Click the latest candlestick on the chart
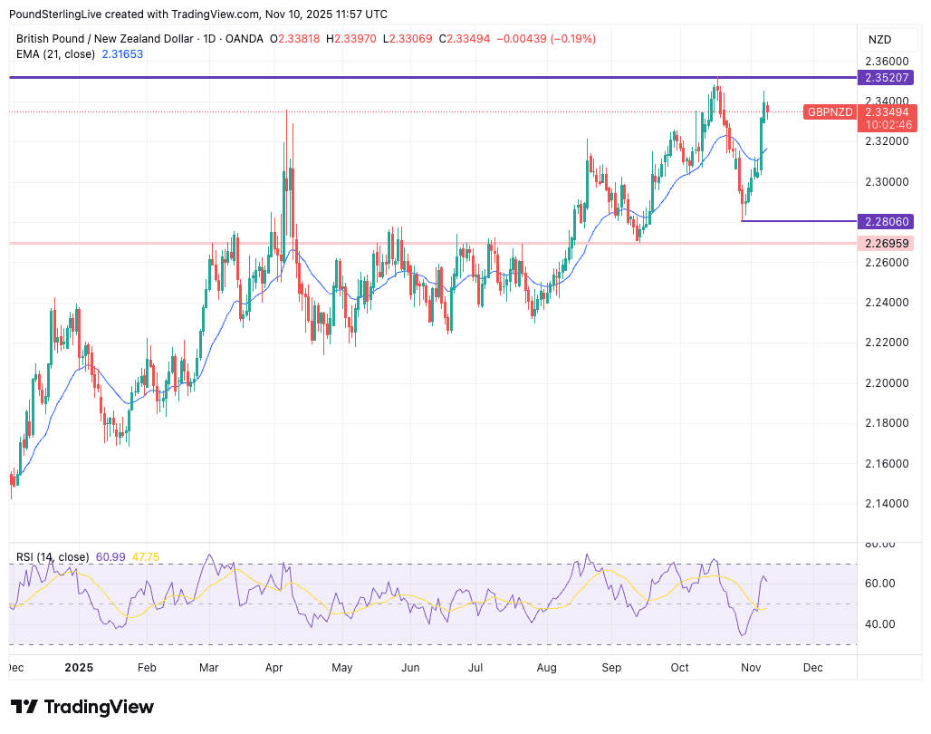Viewport: 931px width, 734px height. coord(768,111)
